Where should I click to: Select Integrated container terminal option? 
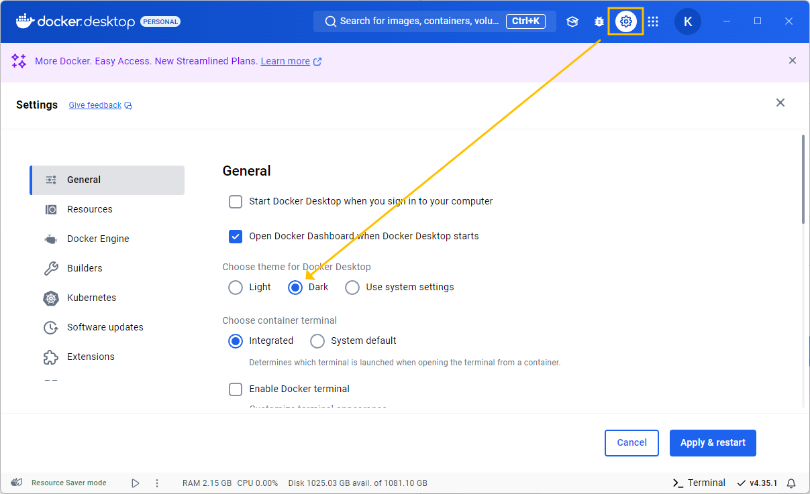pos(236,341)
